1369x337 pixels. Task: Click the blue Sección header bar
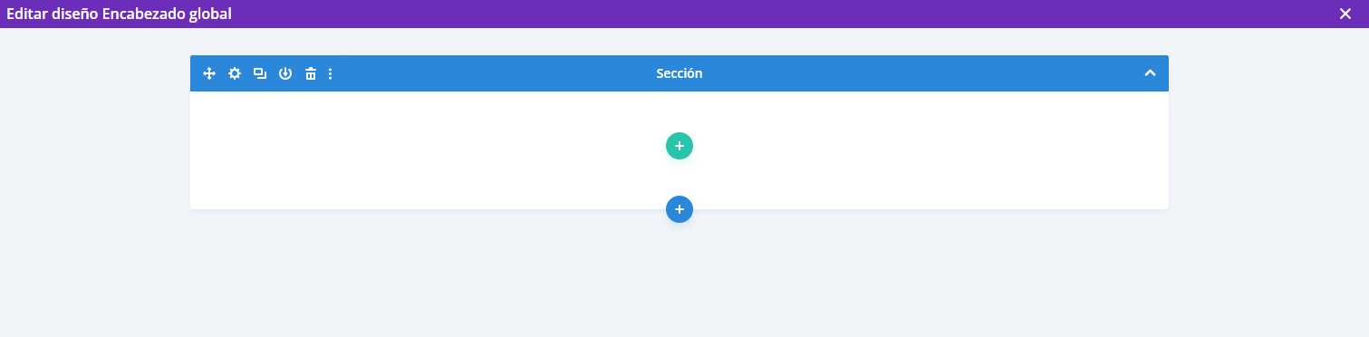(680, 73)
